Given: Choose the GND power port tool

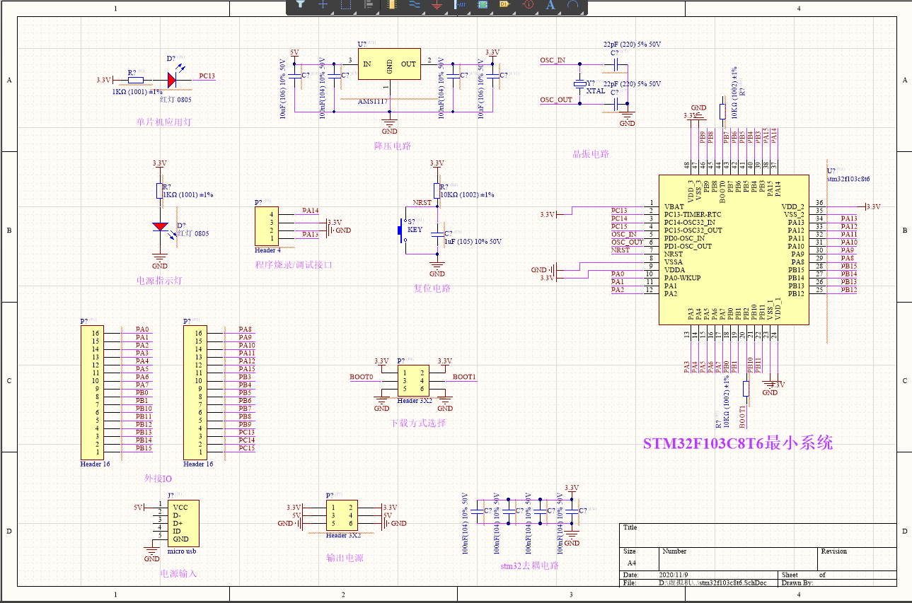Looking at the screenshot, I should click(437, 5).
